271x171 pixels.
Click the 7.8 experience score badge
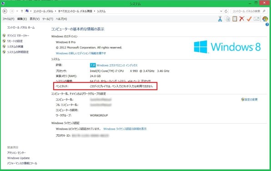[93, 65]
